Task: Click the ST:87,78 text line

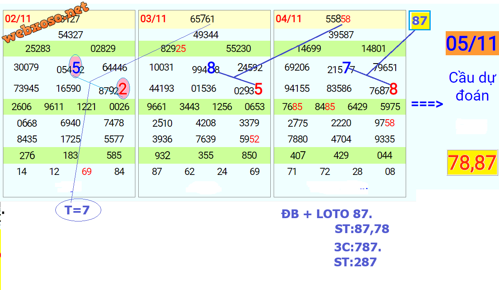Action: [x=362, y=229]
